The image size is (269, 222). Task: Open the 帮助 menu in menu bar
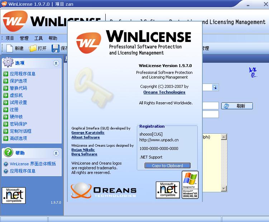coord(53,38)
